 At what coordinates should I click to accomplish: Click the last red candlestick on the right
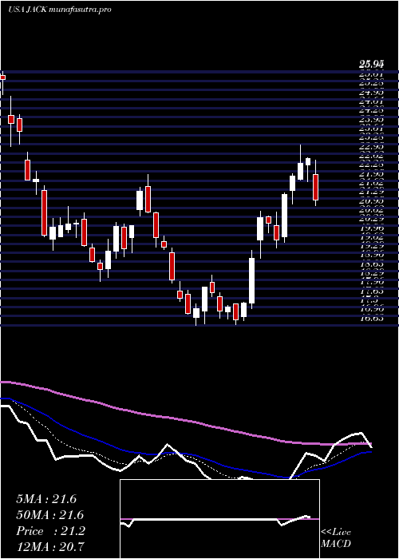click(316, 183)
